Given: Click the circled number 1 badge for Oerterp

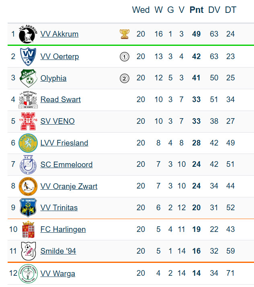Looking at the screenshot, I should [x=125, y=57].
